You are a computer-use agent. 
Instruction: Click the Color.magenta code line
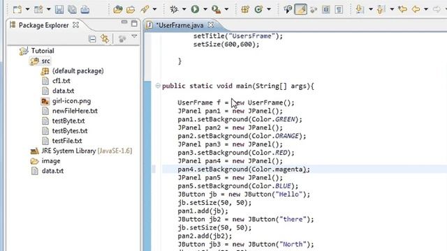point(244,169)
